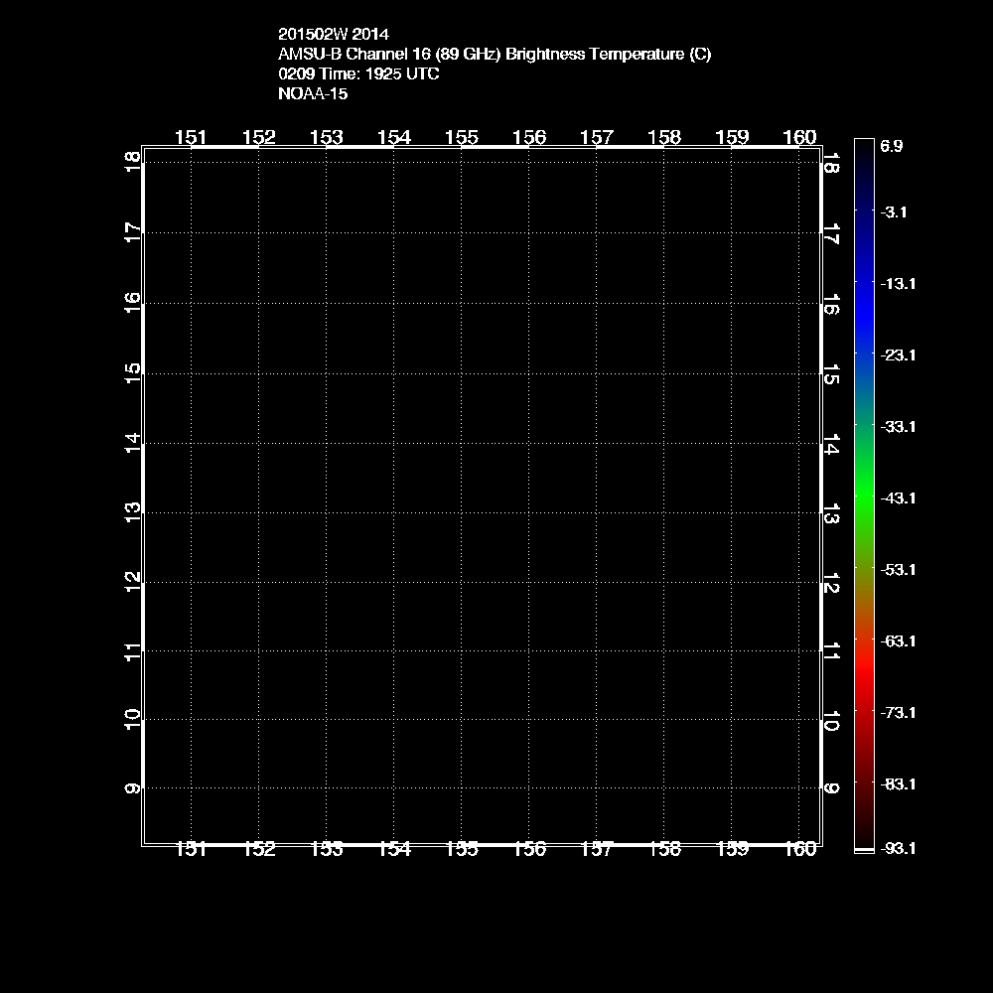The image size is (993, 993).
Task: Click the 6.9 colorbar maximum label
Action: [x=891, y=146]
